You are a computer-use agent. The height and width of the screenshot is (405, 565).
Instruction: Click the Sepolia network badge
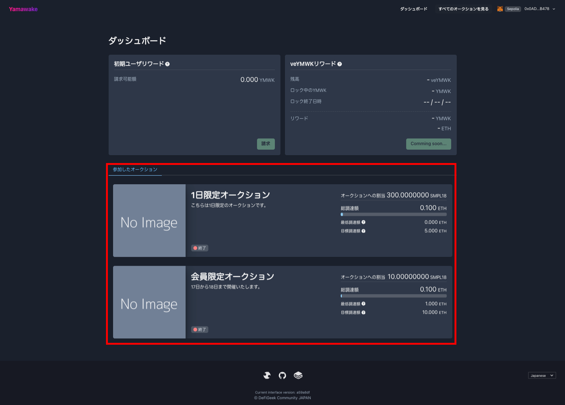pyautogui.click(x=513, y=9)
